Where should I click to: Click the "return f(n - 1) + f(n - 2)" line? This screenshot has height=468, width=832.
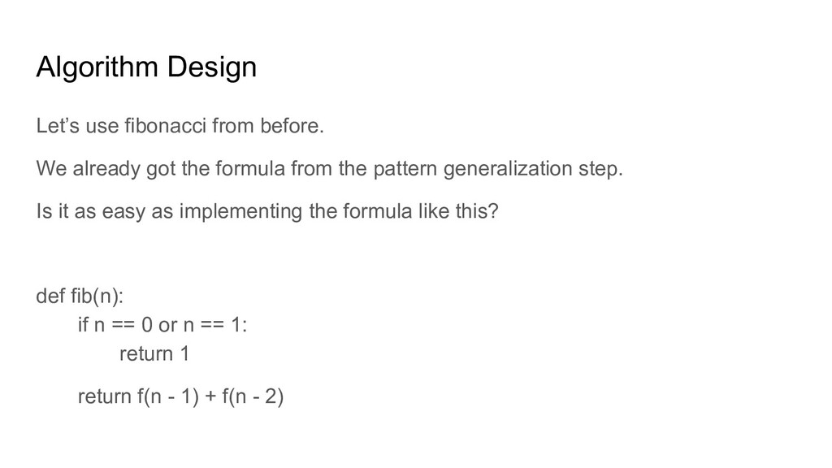181,396
